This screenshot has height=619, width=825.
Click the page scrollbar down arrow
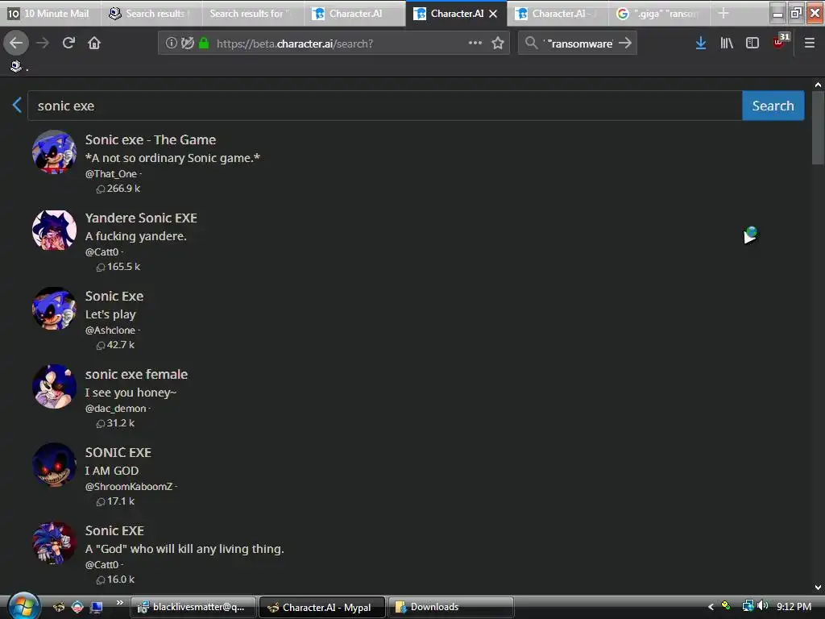pos(818,588)
